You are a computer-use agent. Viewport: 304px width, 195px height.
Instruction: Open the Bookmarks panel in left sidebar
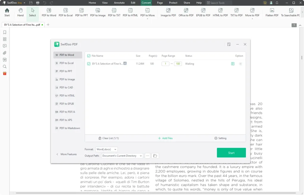(x=4, y=32)
